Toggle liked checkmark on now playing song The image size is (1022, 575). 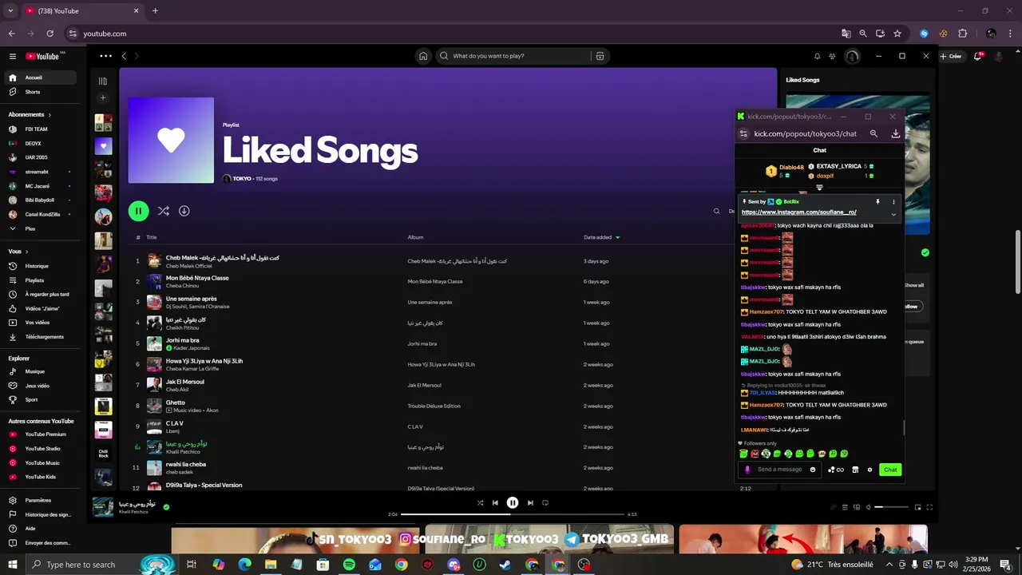pos(166,507)
